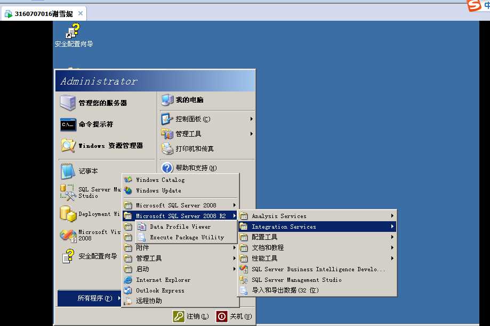Expand the 附件 submenu arrow
490x326 pixels.
pyautogui.click(x=234, y=247)
